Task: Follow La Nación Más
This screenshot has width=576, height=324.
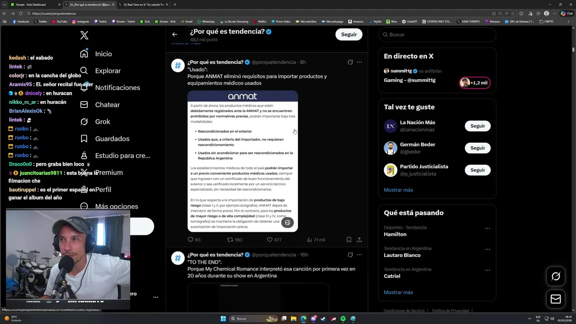Action: pos(477,126)
